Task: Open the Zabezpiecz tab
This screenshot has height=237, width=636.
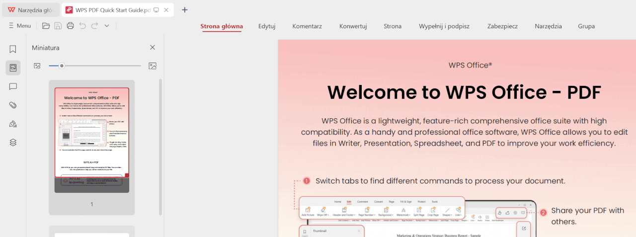Action: (x=502, y=26)
